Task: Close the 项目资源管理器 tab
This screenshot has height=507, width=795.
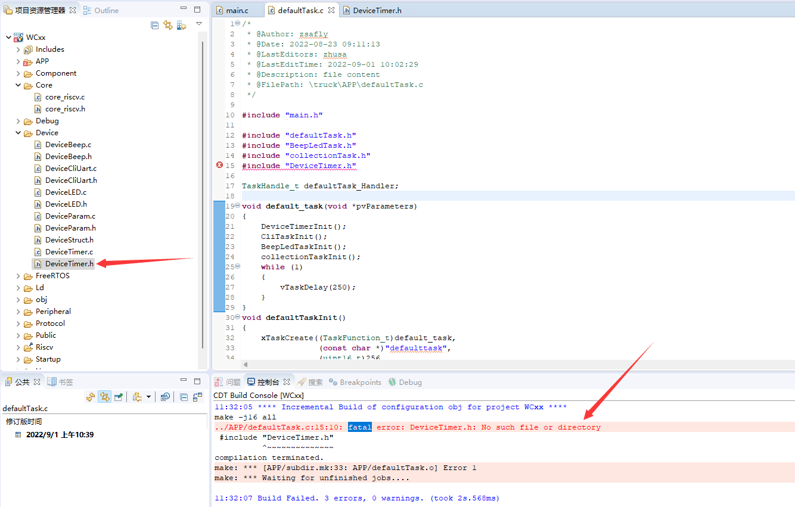Action: [73, 10]
